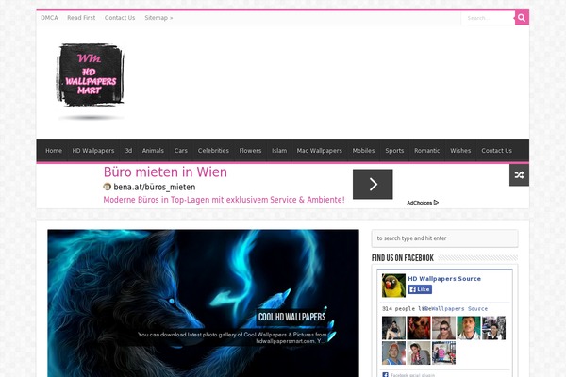Screen dimensions: 566x377
Task: Open the Celebrities category
Action: (x=213, y=151)
